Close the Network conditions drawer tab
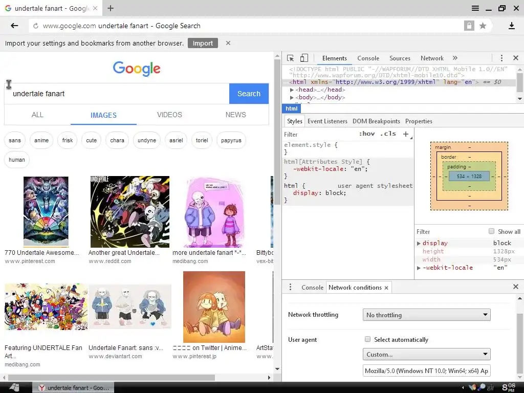Image resolution: width=524 pixels, height=393 pixels. [386, 288]
